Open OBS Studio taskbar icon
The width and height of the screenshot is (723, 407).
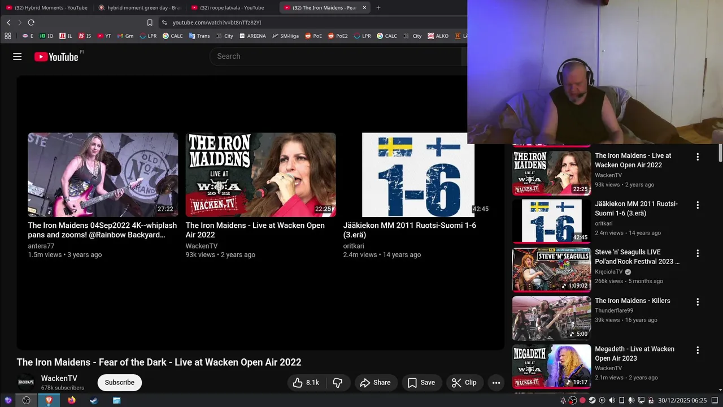tap(26, 400)
